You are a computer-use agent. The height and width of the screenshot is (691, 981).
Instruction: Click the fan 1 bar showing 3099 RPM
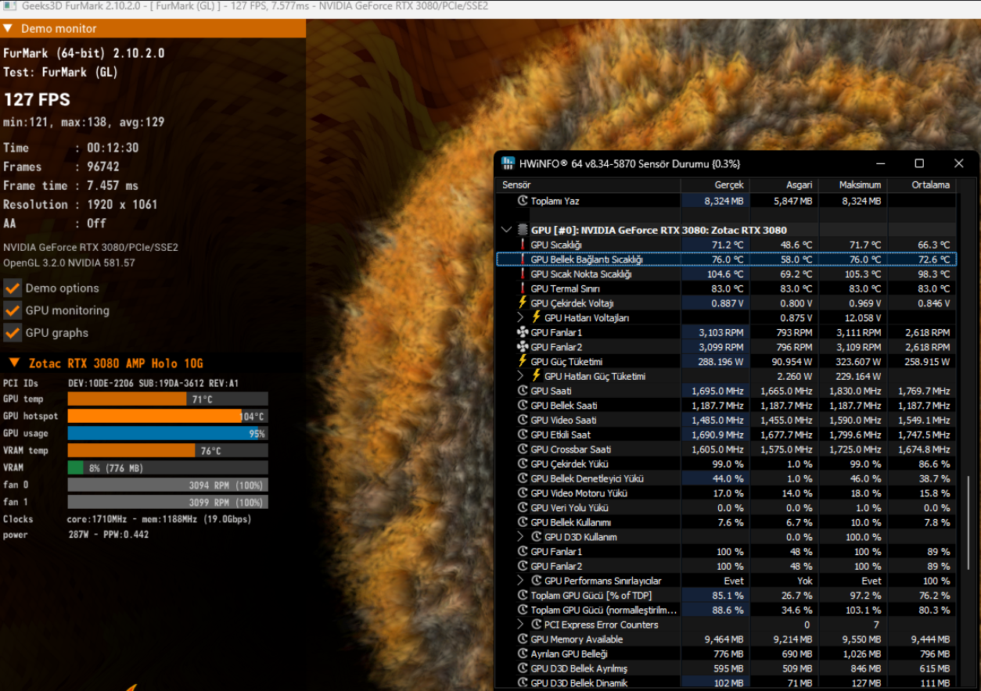point(167,502)
